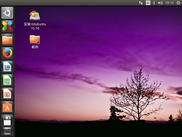Open the network connections indicator menu

[141, 3]
